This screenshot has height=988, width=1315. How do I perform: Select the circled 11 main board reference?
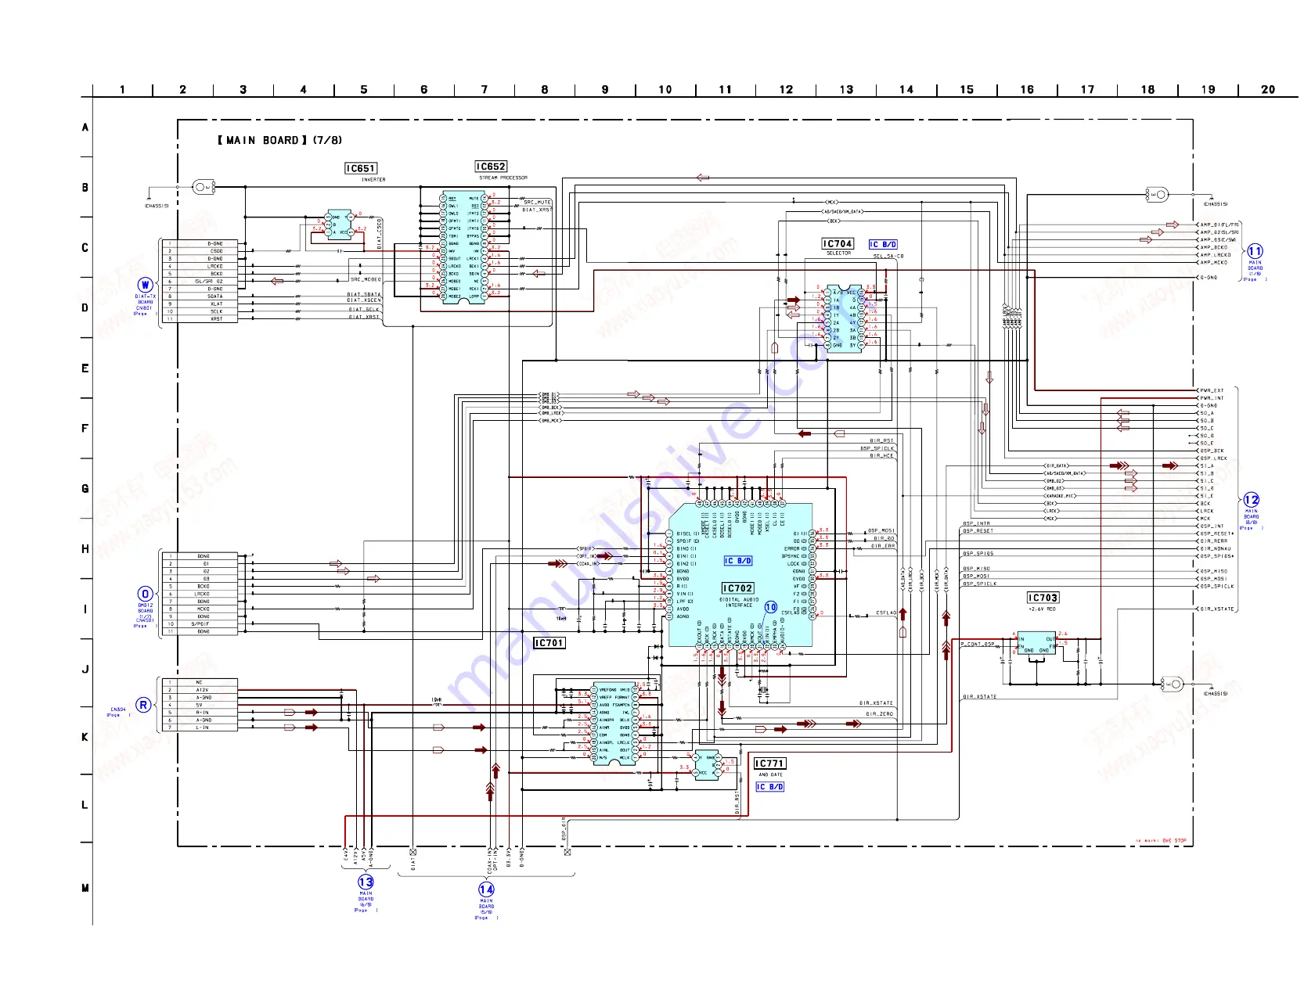coord(1255,251)
